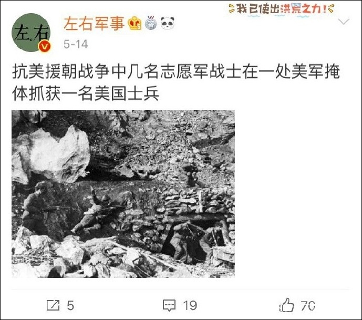The width and height of the screenshot is (362, 320).
Task: Click the like count 70
Action: (308, 306)
